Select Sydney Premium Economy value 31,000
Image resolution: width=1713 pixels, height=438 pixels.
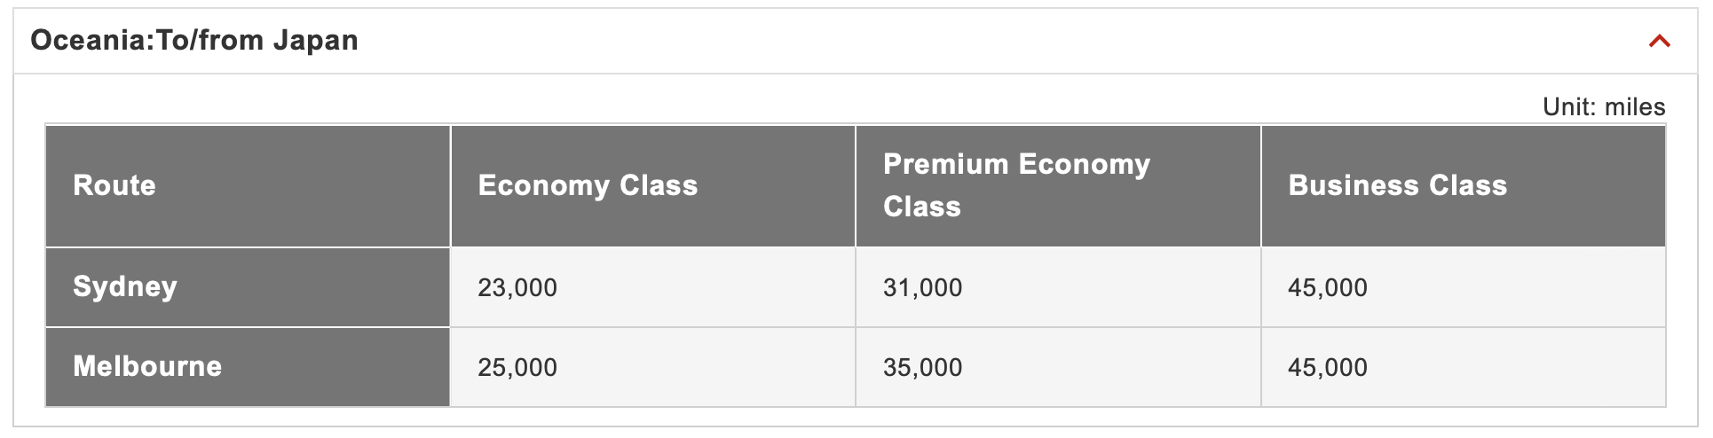[x=922, y=287]
